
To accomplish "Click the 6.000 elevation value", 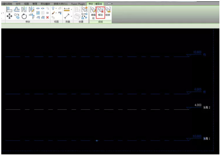I will pos(198,89).
